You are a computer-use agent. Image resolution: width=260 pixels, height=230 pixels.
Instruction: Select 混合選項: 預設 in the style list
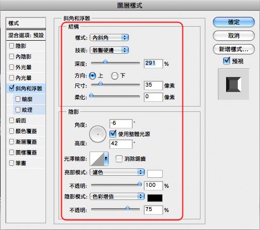coord(26,35)
